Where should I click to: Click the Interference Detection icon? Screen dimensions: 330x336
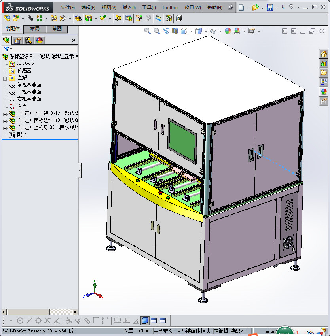(159, 18)
